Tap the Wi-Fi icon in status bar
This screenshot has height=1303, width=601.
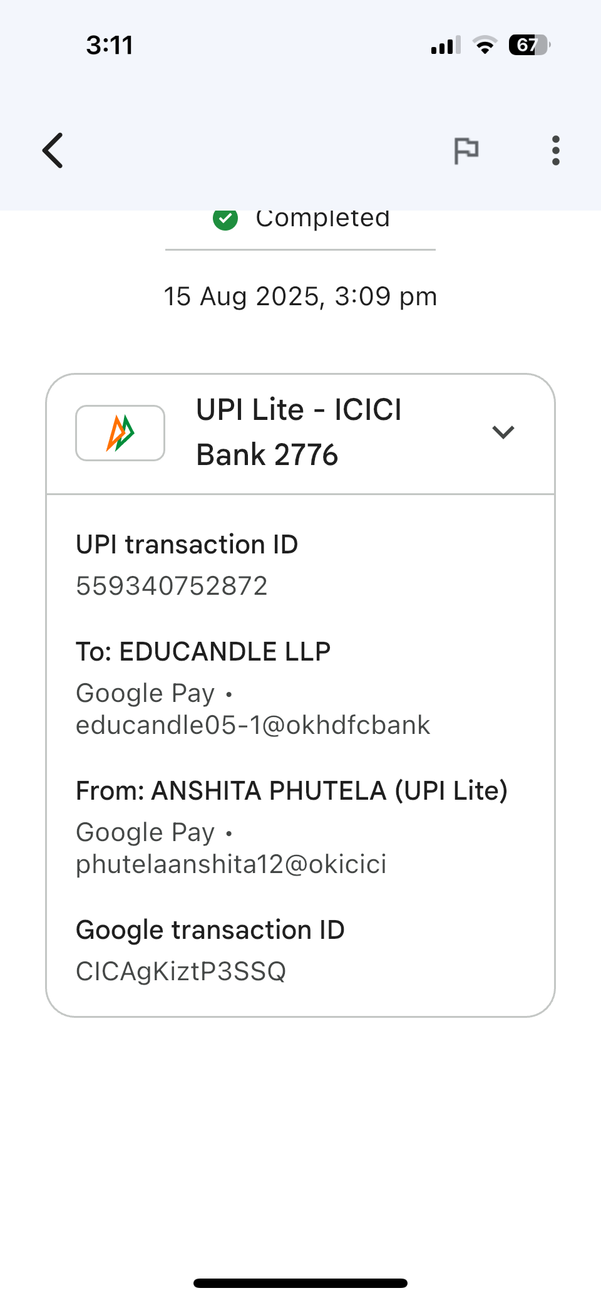485,45
